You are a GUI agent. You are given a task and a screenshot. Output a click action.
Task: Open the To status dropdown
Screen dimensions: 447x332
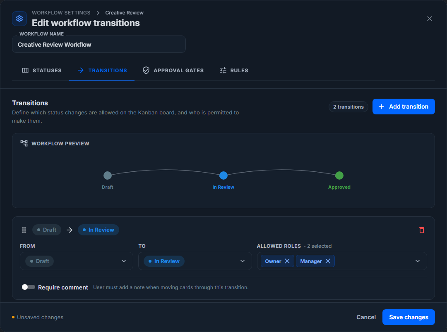195,261
